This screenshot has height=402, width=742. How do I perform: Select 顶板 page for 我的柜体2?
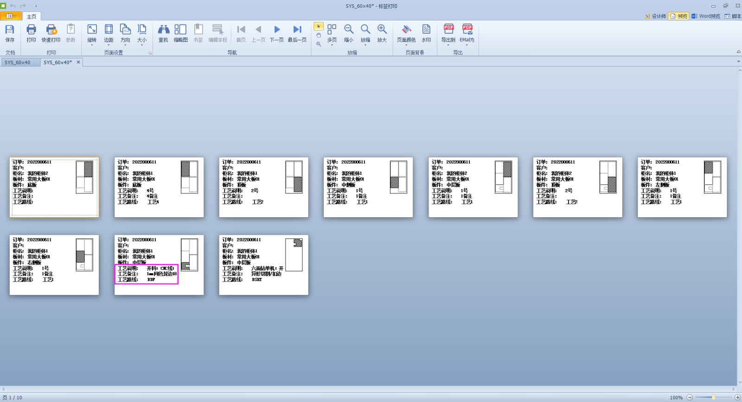coord(577,187)
